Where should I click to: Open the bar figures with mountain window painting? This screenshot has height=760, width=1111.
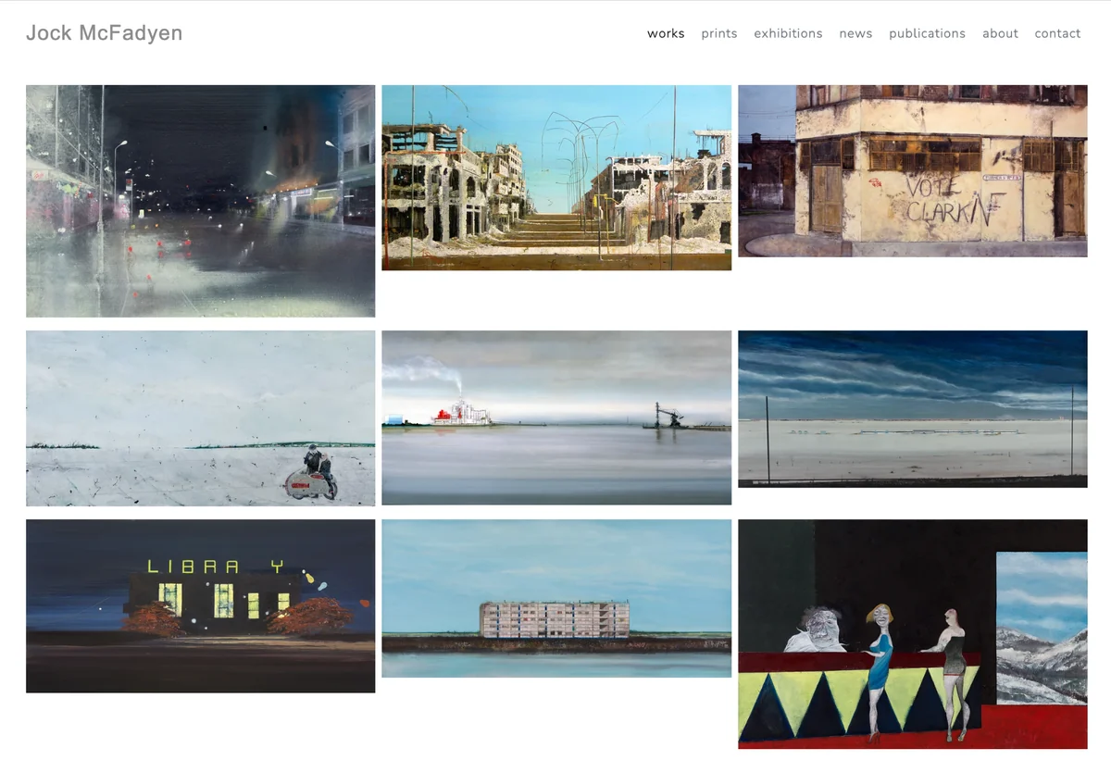(x=913, y=634)
